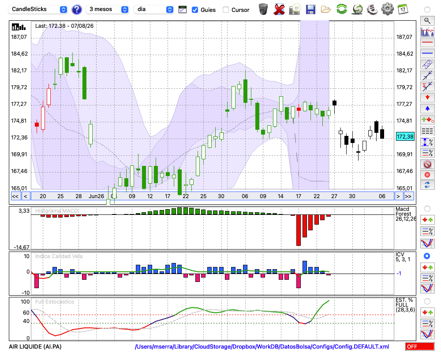Enable the Cursor checkbox
This screenshot has width=441, height=353.
[x=225, y=10]
